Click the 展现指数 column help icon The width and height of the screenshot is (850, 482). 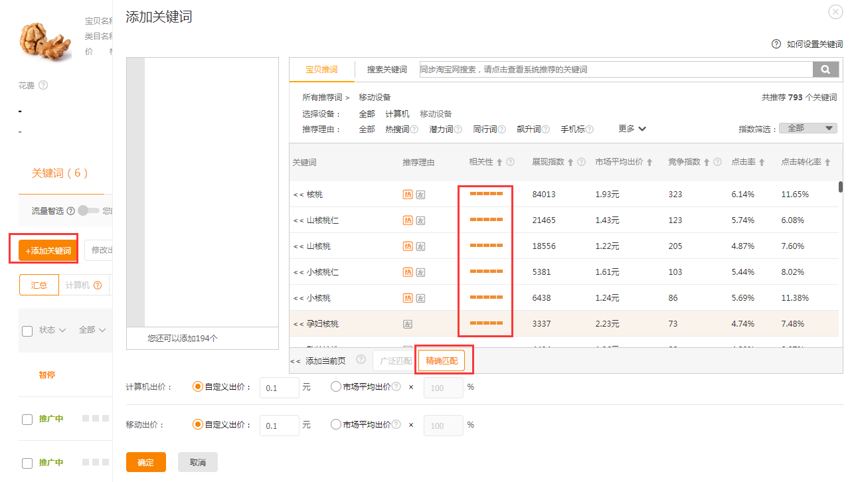coord(581,162)
